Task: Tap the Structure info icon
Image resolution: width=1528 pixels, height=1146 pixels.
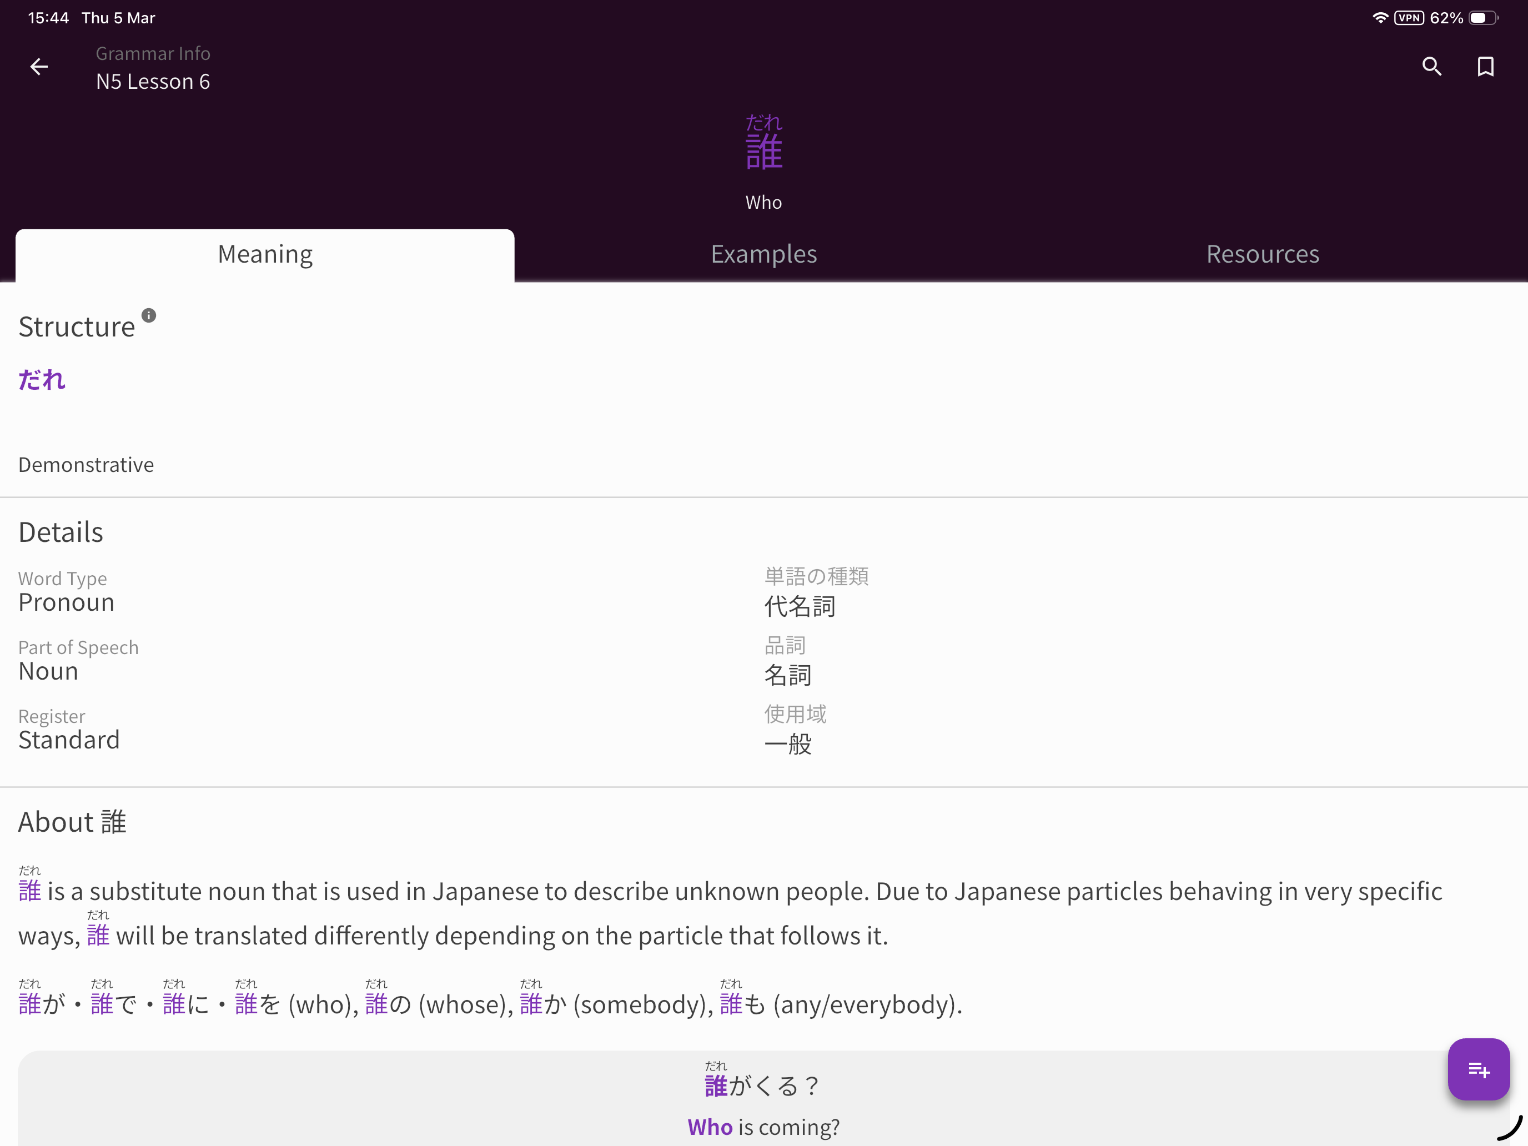Action: [x=148, y=316]
